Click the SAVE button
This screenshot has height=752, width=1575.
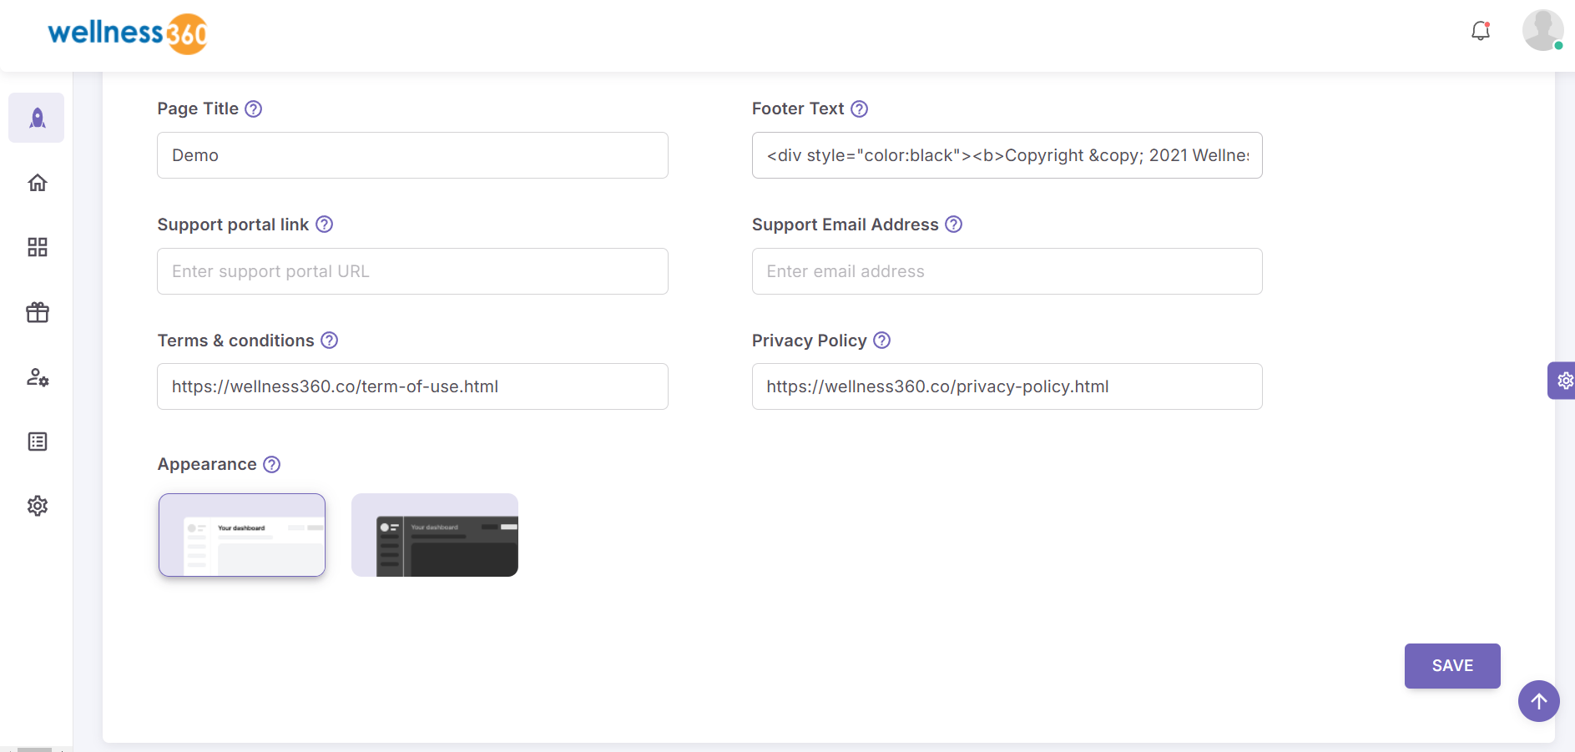[1452, 666]
